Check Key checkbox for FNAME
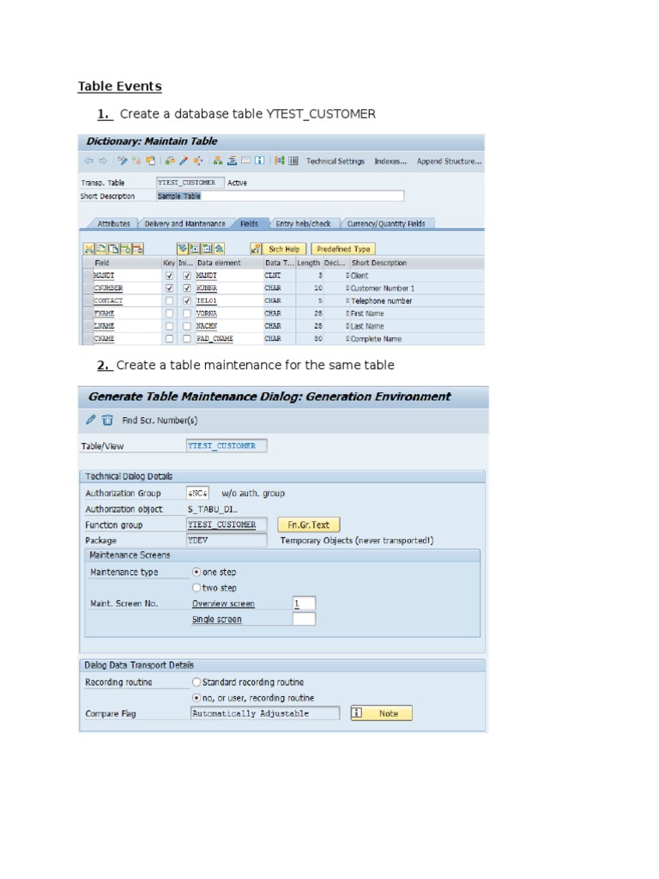The height and width of the screenshot is (879, 659). point(169,313)
